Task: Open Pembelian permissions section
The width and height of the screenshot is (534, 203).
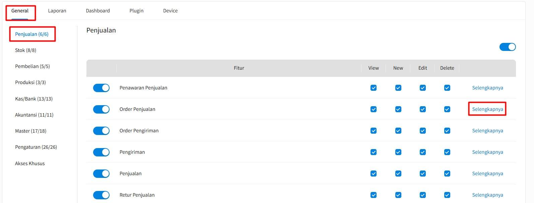Action: [32, 66]
